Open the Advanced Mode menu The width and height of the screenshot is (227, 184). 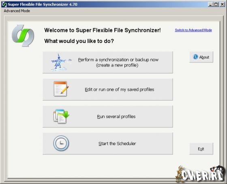pos(17,11)
